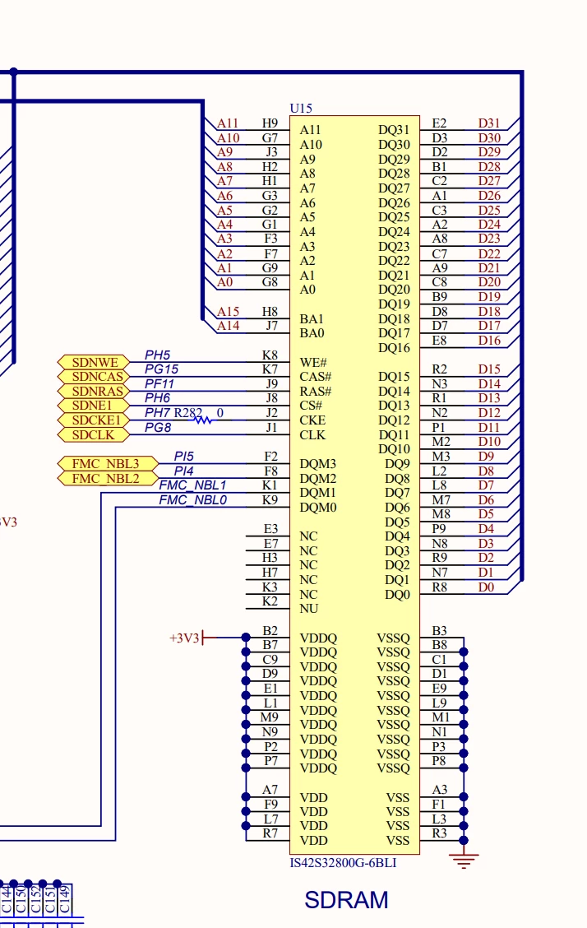Select the C144 capacitor label
Image resolution: width=587 pixels, height=928 pixels.
tap(6, 899)
